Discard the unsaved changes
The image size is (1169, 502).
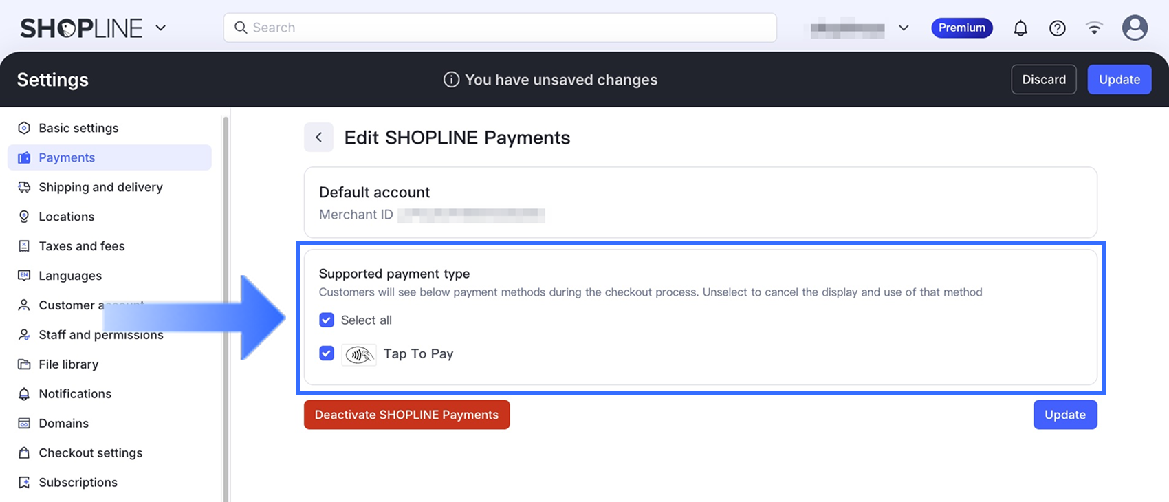click(x=1043, y=80)
